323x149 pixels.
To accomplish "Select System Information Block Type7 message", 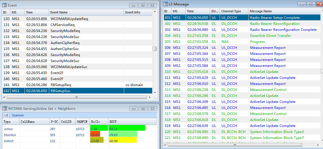I will [242, 138].
